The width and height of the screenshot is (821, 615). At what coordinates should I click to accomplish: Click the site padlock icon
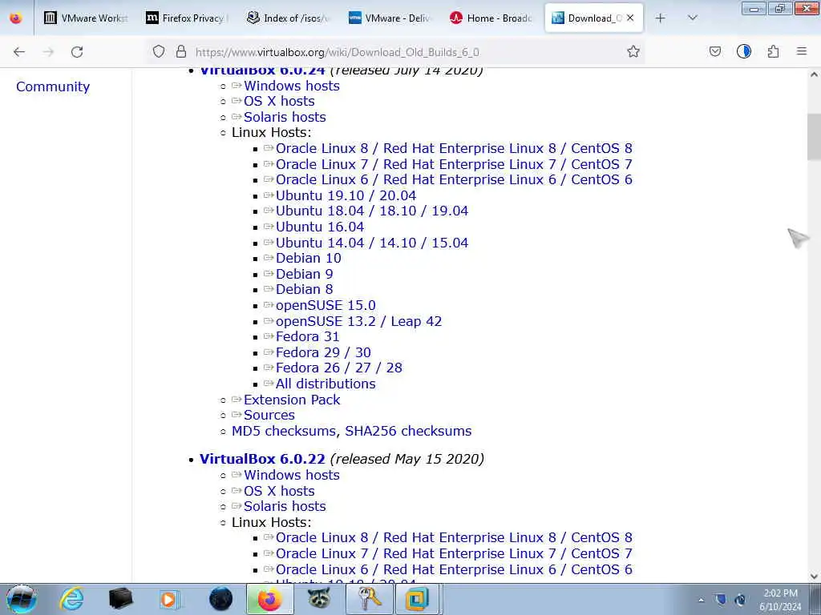(x=181, y=51)
